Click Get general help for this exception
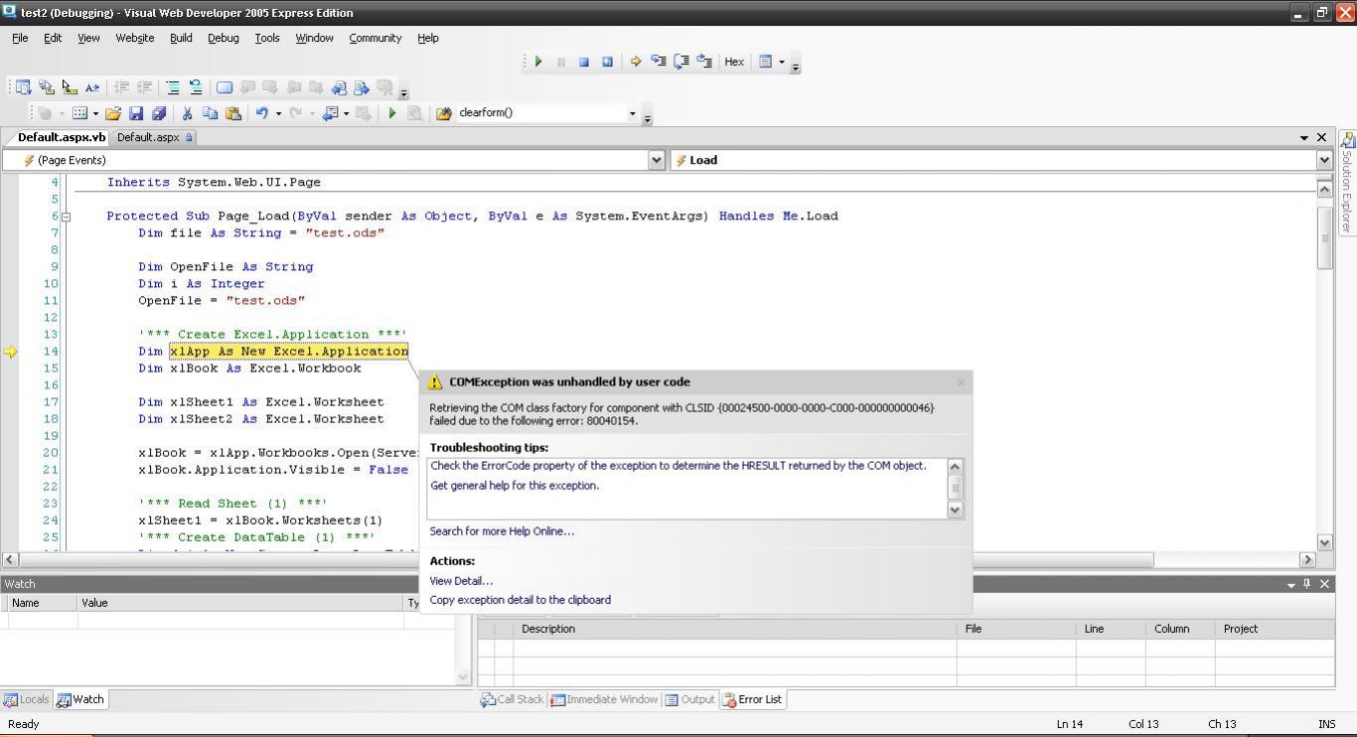Image resolution: width=1357 pixels, height=737 pixels. (515, 486)
